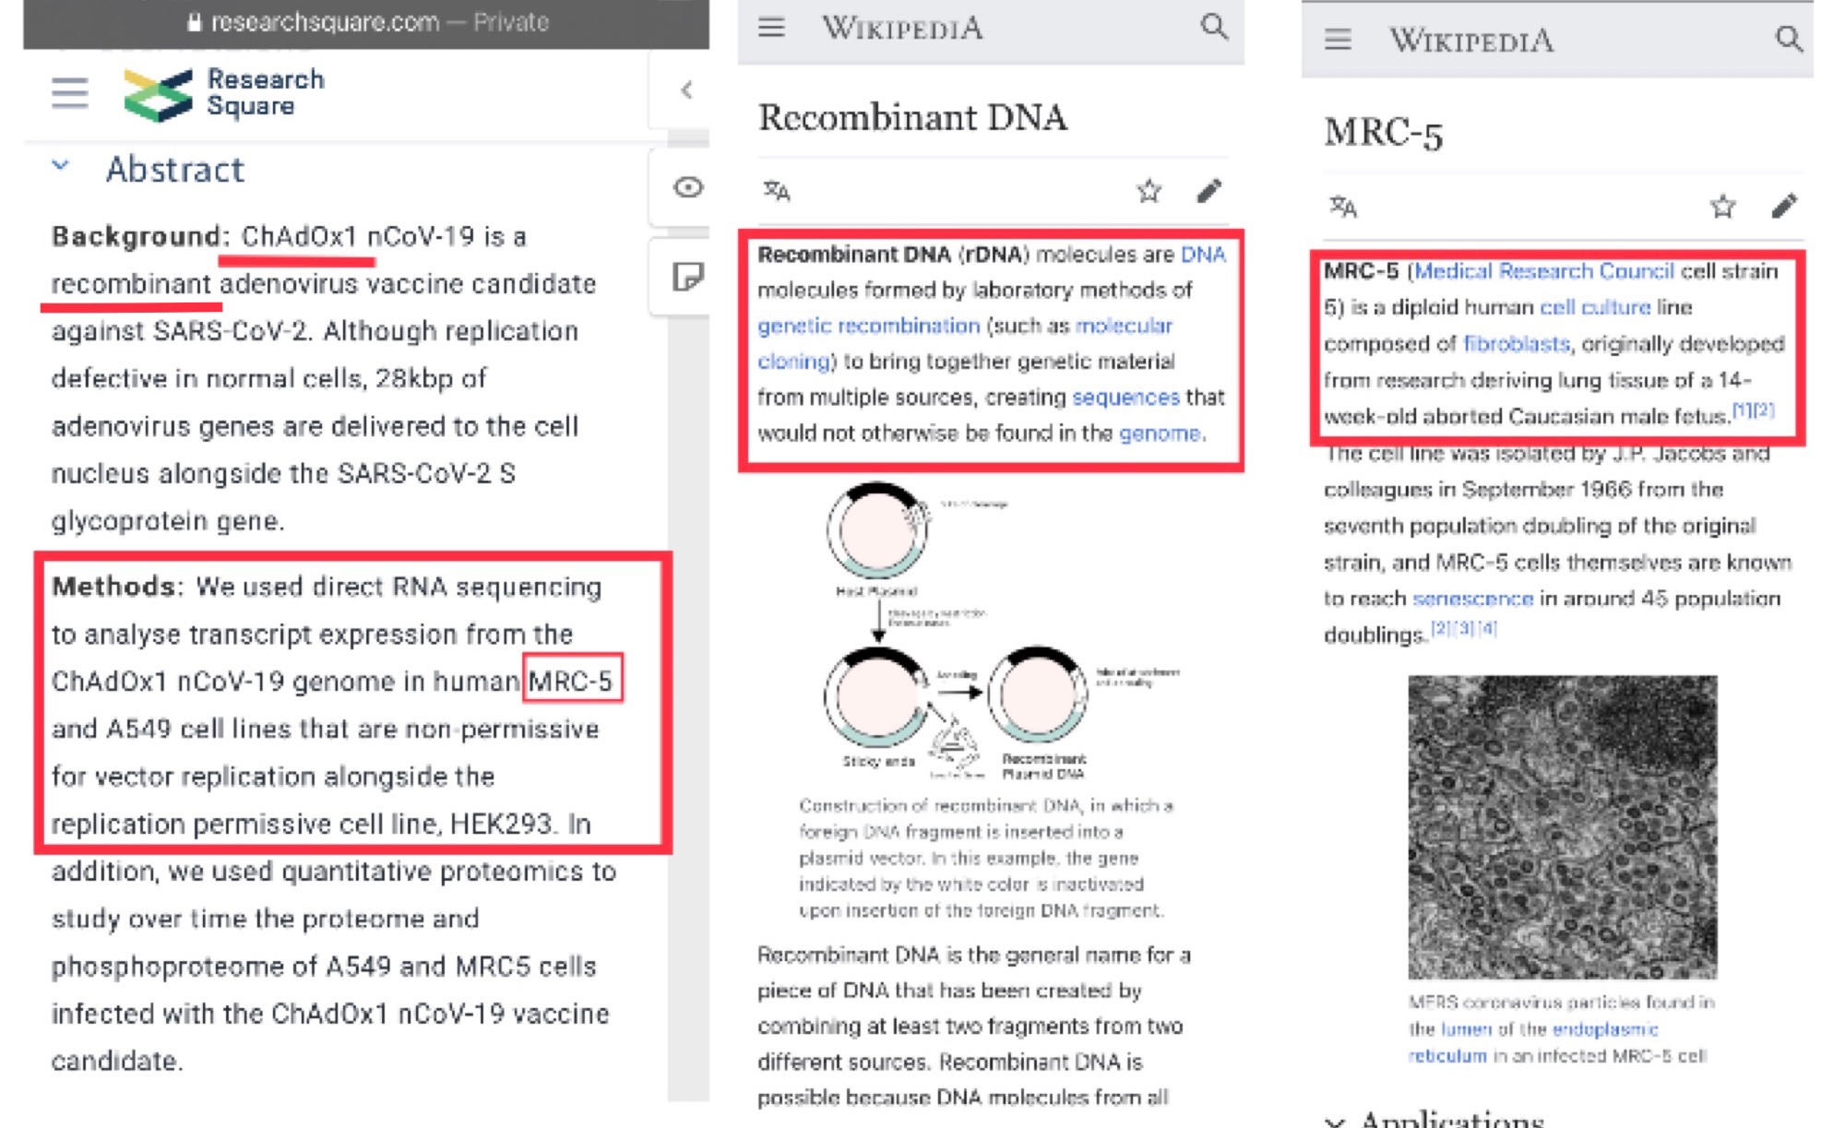Image resolution: width=1845 pixels, height=1128 pixels.
Task: Follow the DNA link in Recombinant DNA intro
Action: 1204,255
